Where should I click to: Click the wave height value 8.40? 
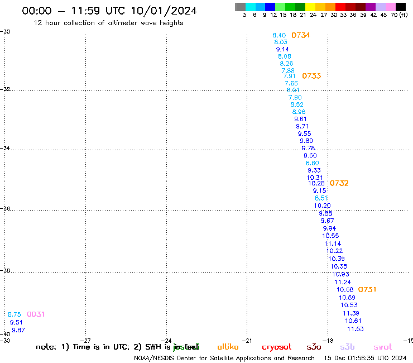[279, 35]
